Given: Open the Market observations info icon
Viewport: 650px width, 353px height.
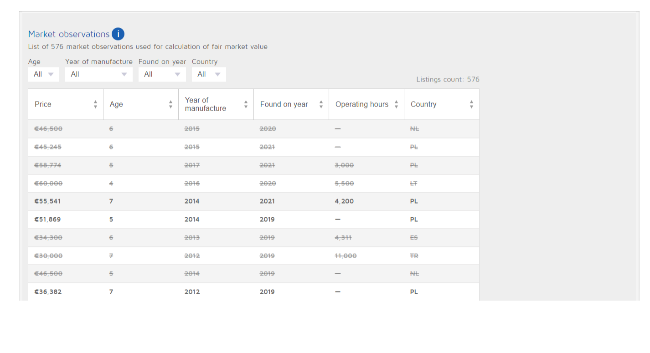Looking at the screenshot, I should (x=118, y=34).
